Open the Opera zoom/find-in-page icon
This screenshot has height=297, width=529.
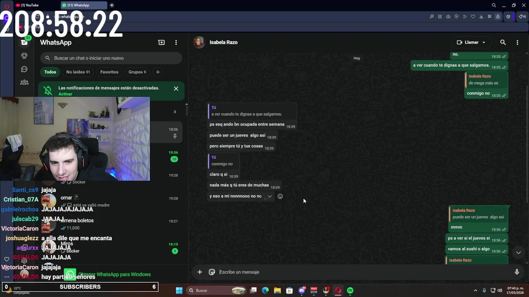click(432, 16)
